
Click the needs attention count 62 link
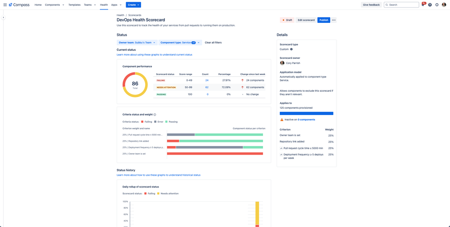click(x=207, y=87)
